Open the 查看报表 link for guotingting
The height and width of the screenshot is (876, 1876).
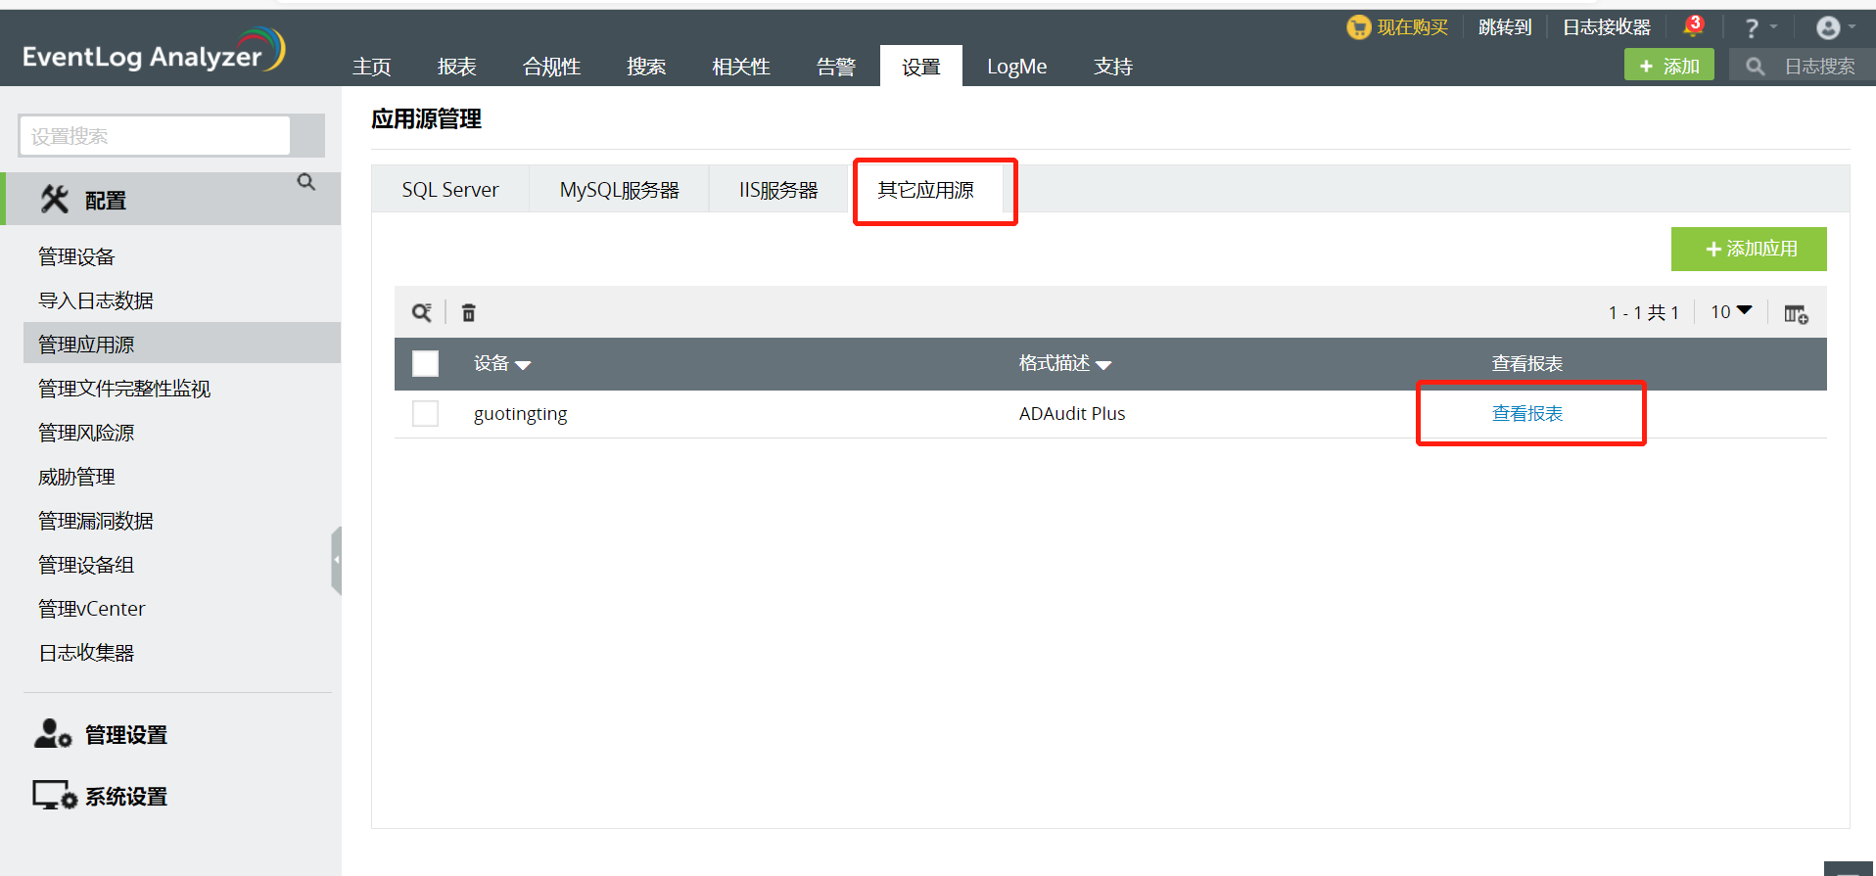(1526, 414)
